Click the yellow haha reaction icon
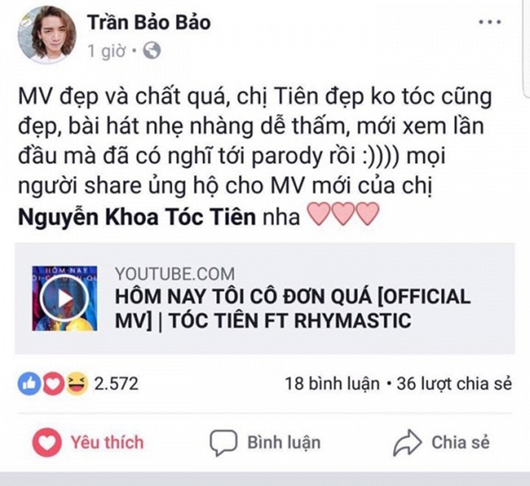This screenshot has width=530, height=486. pyautogui.click(x=76, y=383)
